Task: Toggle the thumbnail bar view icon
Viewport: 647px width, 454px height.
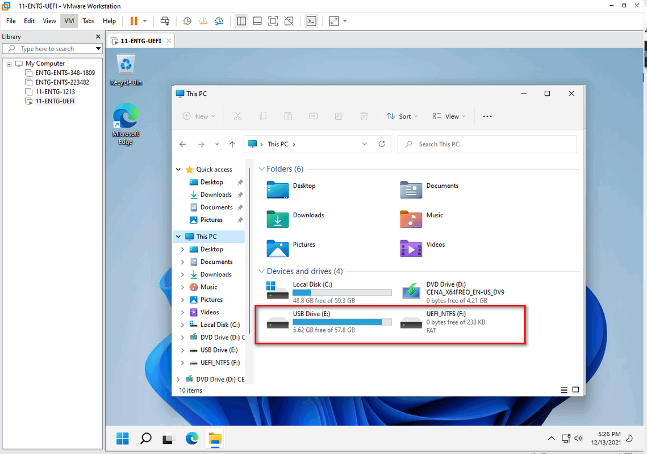Action: 257,21
